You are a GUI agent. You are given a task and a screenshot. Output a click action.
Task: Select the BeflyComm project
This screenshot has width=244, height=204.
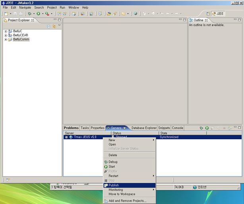21,39
